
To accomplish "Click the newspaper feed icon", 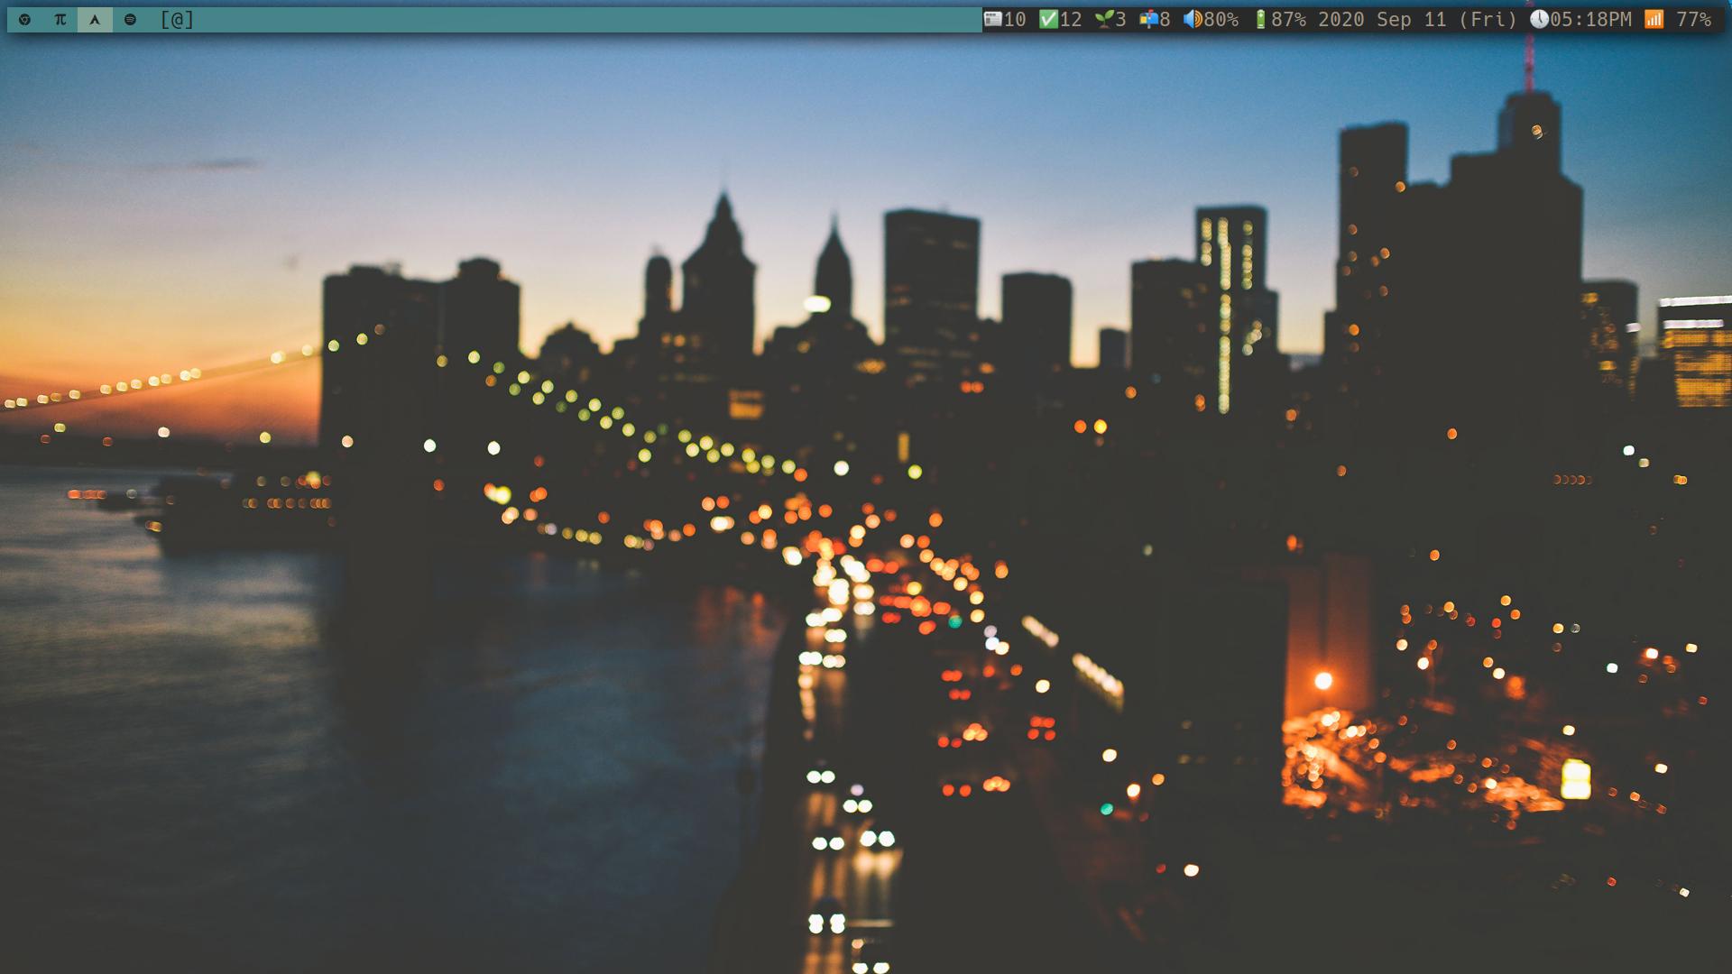I will [992, 19].
